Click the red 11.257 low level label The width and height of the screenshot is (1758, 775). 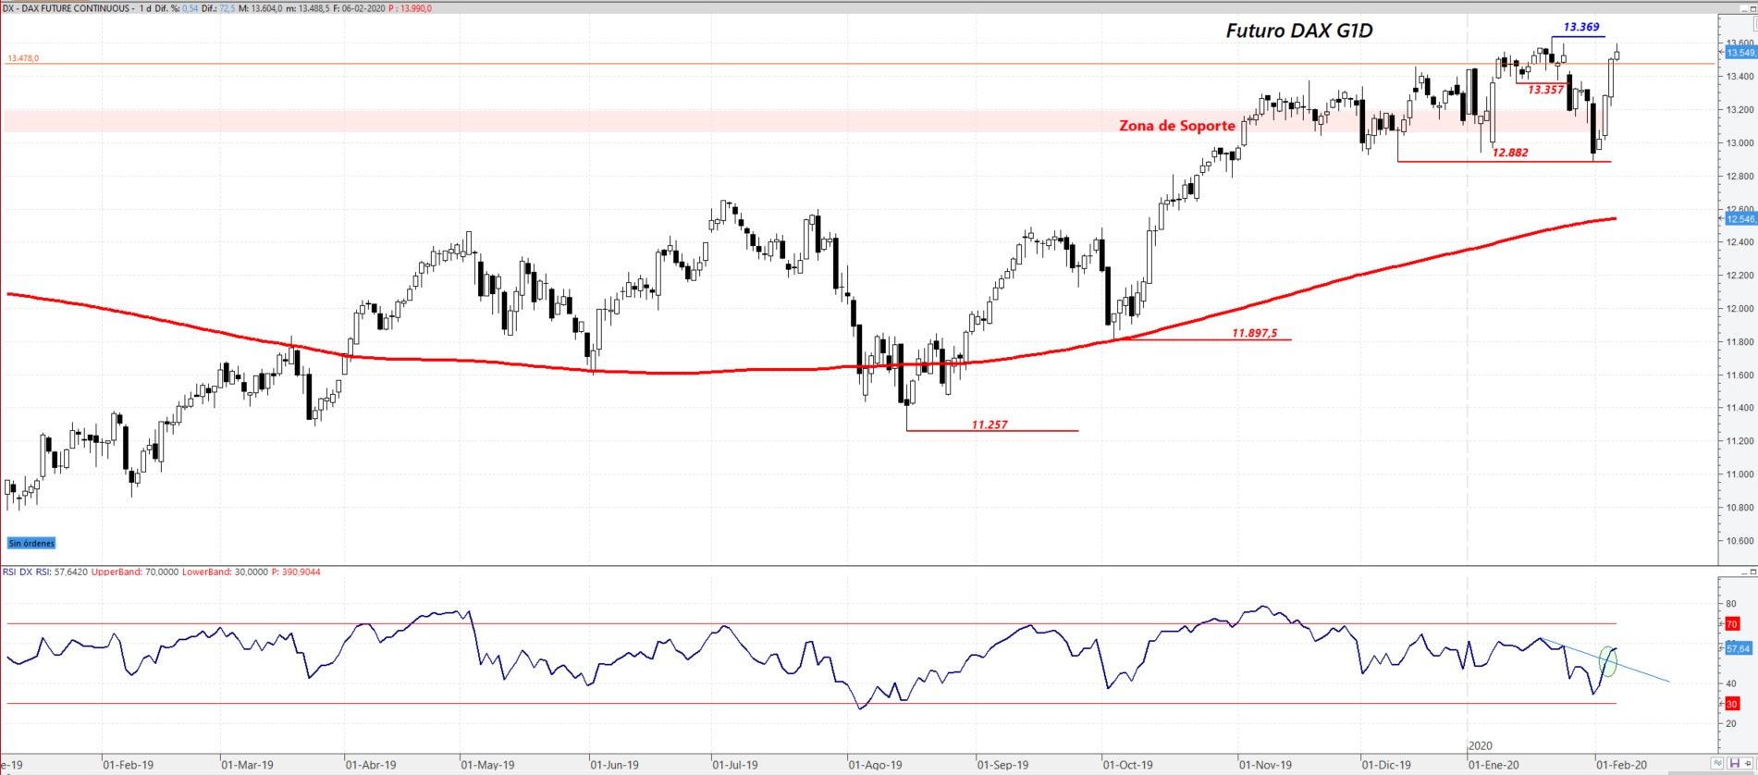(990, 424)
